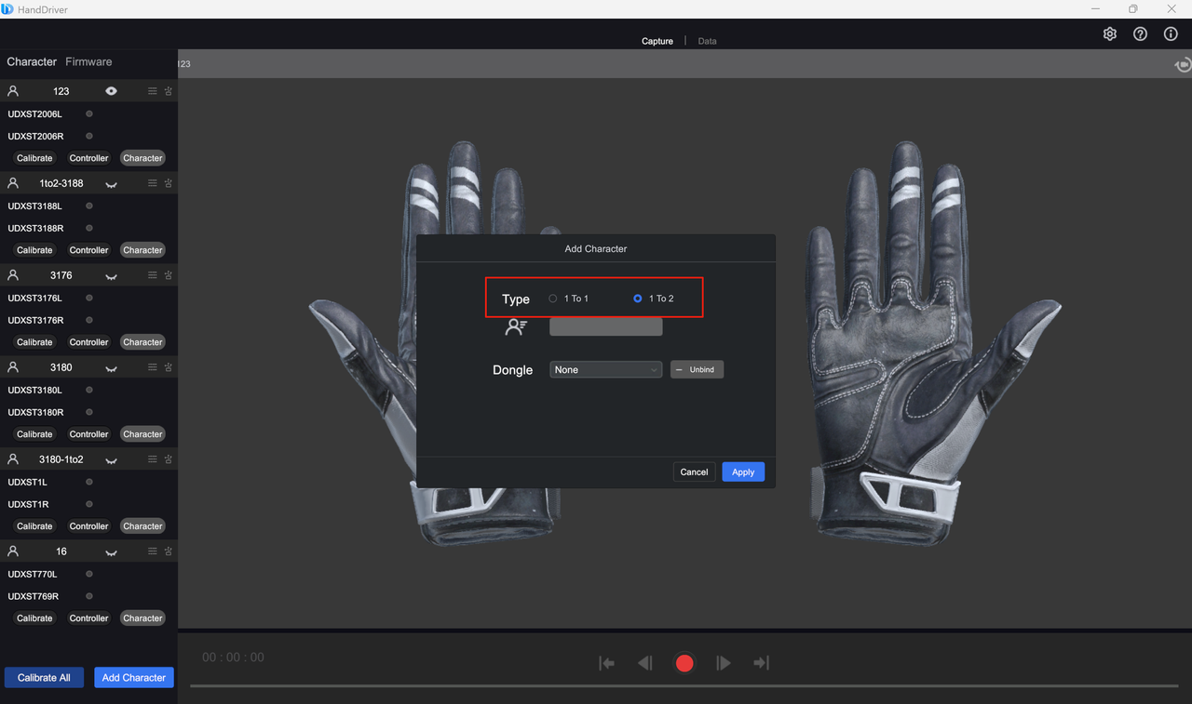Switch to the Data tab

pyautogui.click(x=707, y=41)
